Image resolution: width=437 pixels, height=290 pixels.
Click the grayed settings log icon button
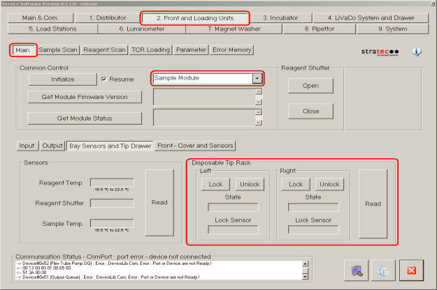pos(384,270)
